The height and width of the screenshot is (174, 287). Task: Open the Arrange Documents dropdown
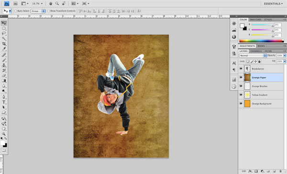point(75,3)
